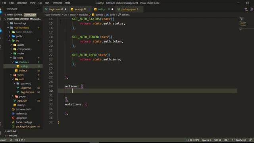Open the Go menu
254x143 pixels.
[x=40, y=3]
